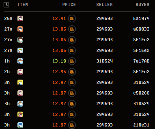The height and width of the screenshot is (129, 155).
Task: Open seller 294693 in 218e31's row
Action: point(104,125)
